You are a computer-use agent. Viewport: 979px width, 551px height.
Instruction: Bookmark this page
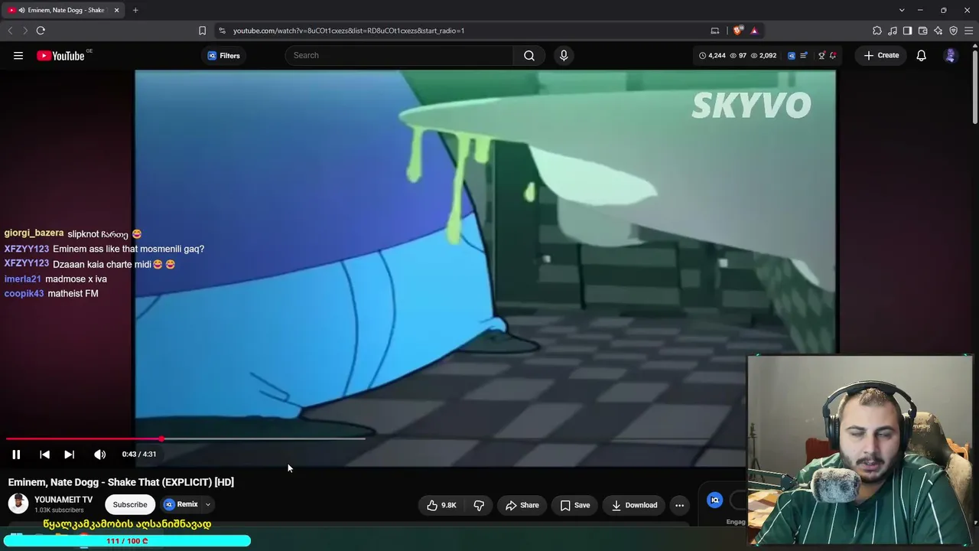[202, 31]
